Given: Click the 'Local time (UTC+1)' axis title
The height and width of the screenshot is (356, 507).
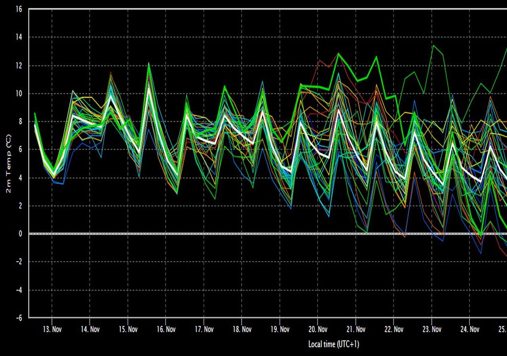Looking at the screenshot, I should coord(334,344).
